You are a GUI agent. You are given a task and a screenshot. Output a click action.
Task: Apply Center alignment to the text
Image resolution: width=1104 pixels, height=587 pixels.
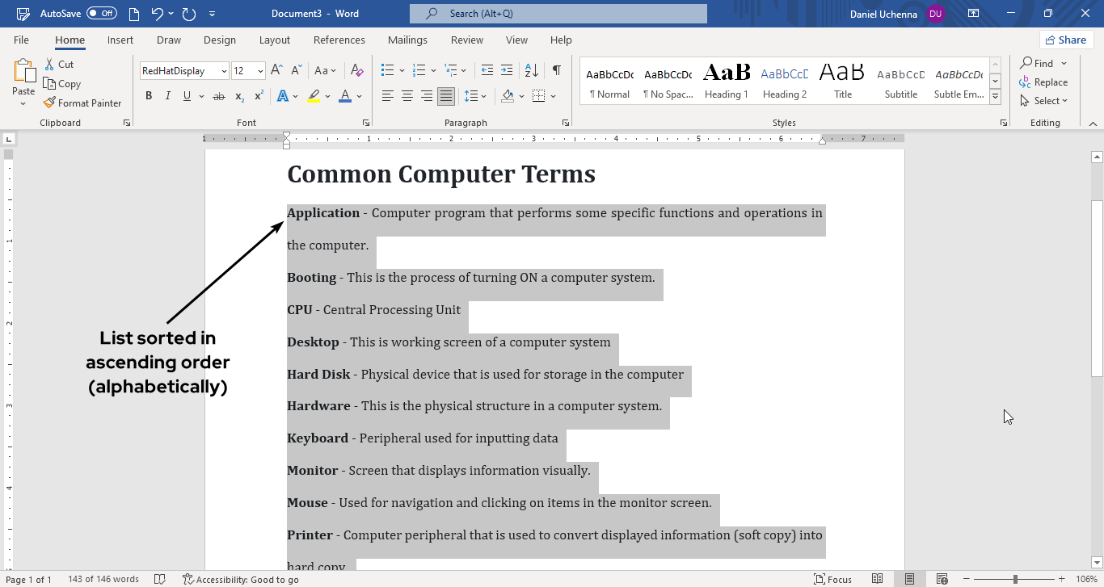tap(407, 96)
